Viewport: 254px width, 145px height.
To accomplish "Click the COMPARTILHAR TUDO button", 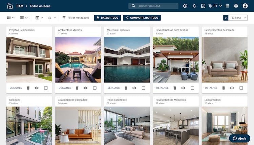I will 142,18.
